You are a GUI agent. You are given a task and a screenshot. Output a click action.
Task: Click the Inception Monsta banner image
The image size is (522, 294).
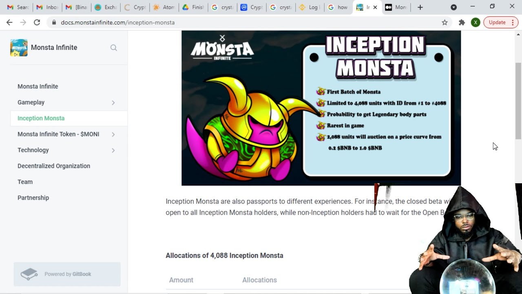(321, 108)
